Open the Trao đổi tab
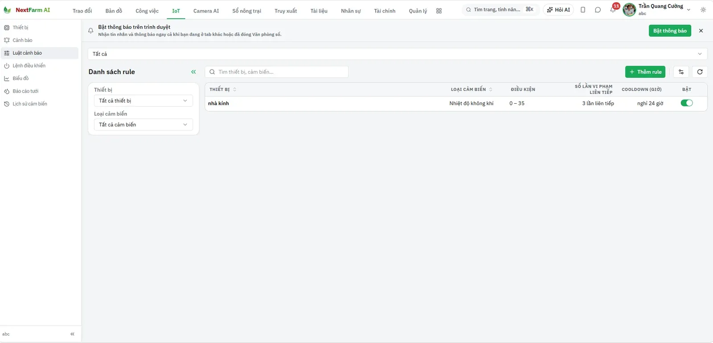The width and height of the screenshot is (713, 343). coord(82,11)
